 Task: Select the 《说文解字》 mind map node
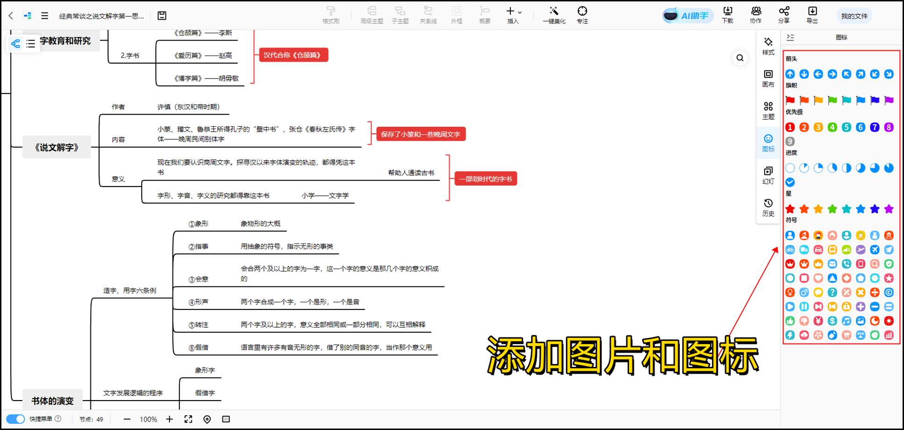tap(57, 148)
